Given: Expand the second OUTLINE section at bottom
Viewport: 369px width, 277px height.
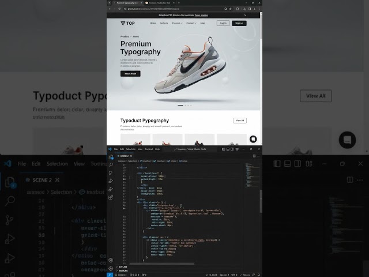Looking at the screenshot, I should click(x=122, y=271).
